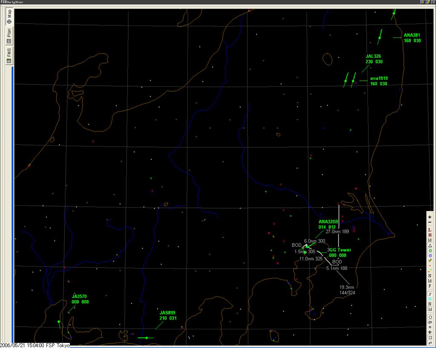Switch to the Map tab
Viewport: 436px width, 348px height.
click(9, 17)
